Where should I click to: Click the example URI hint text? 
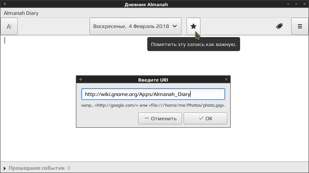[x=153, y=105]
